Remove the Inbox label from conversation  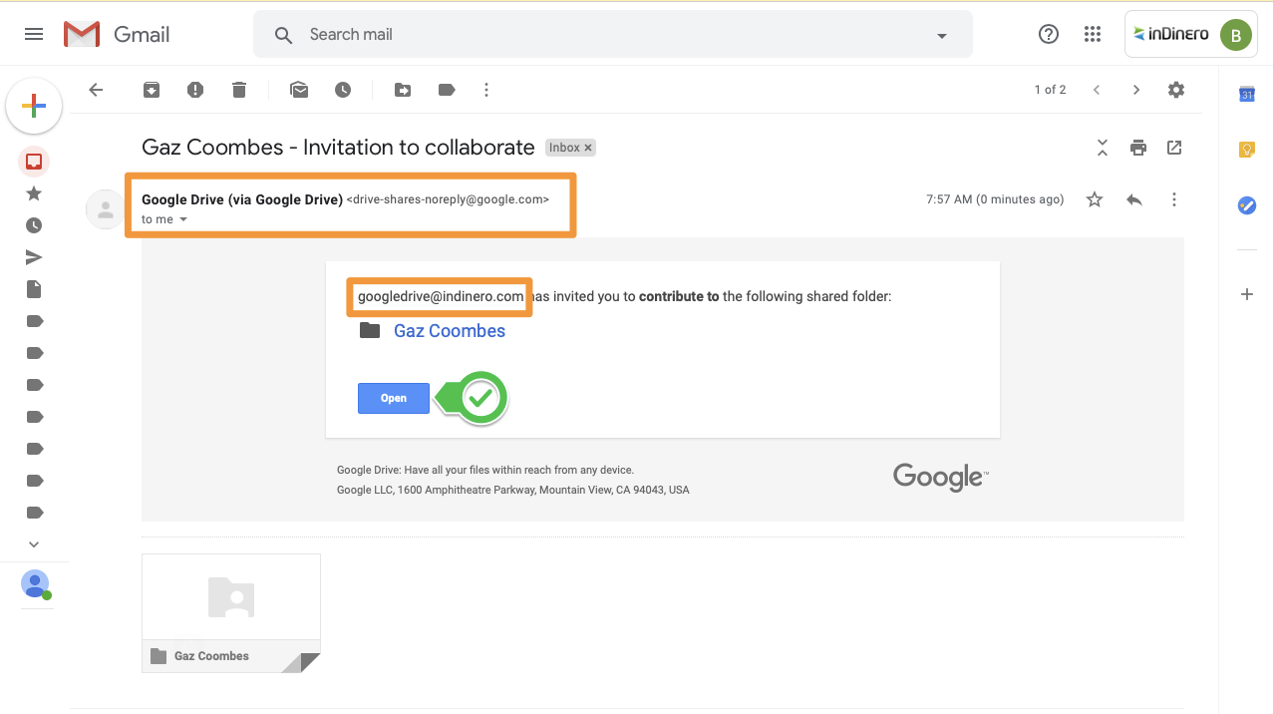(588, 148)
